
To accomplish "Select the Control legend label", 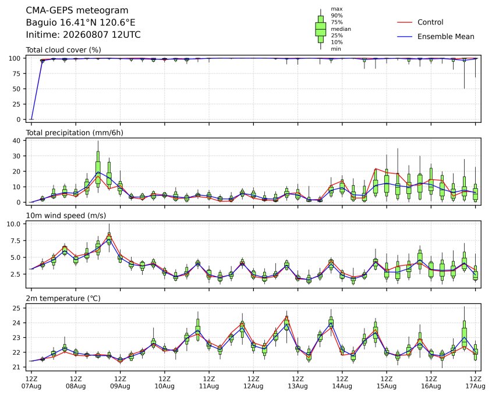I will pos(430,22).
